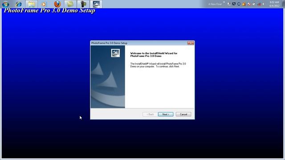Select the PhotoFrame installer taskbar icon
The height and width of the screenshot is (160, 285).
tap(96, 4)
